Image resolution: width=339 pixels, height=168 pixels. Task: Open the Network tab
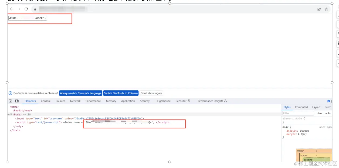pyautogui.click(x=75, y=101)
